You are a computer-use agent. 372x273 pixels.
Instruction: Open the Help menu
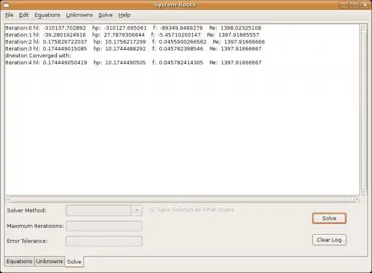click(x=124, y=15)
